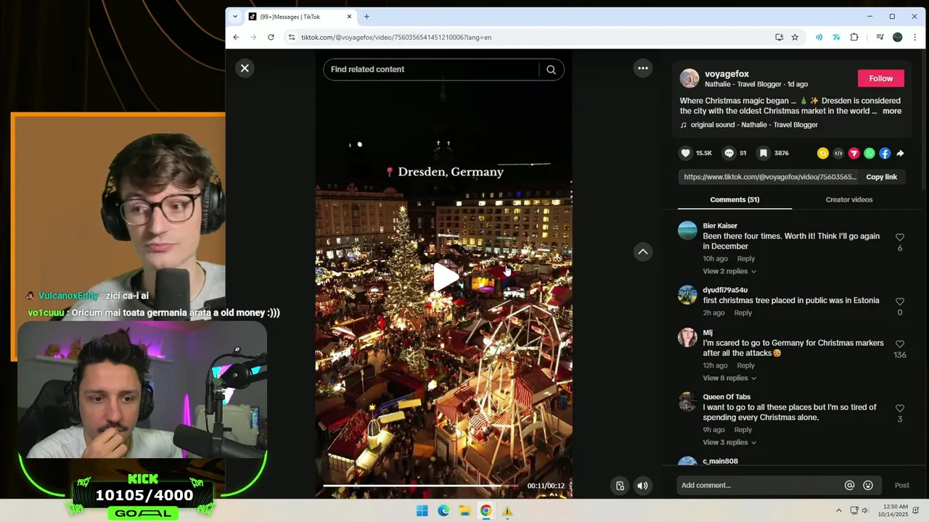929x522 pixels.
Task: Open the emoji picker in comment box
Action: (x=868, y=486)
